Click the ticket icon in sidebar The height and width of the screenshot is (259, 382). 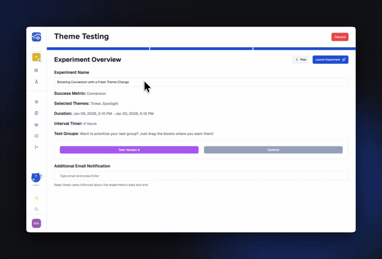point(36,136)
